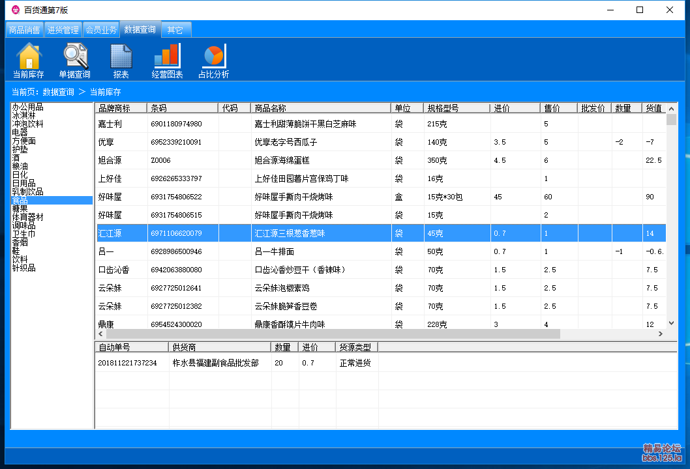Click the 百货通 app icon in title bar

click(16, 10)
